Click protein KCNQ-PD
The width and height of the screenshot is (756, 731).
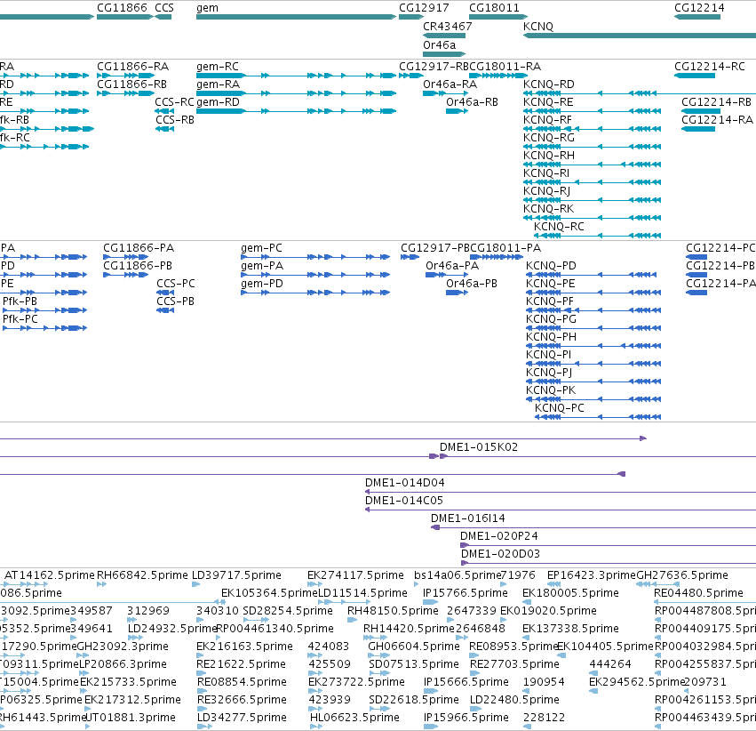point(591,275)
